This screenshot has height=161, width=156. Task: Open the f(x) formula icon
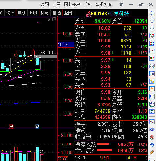pyautogui.click(x=152, y=104)
